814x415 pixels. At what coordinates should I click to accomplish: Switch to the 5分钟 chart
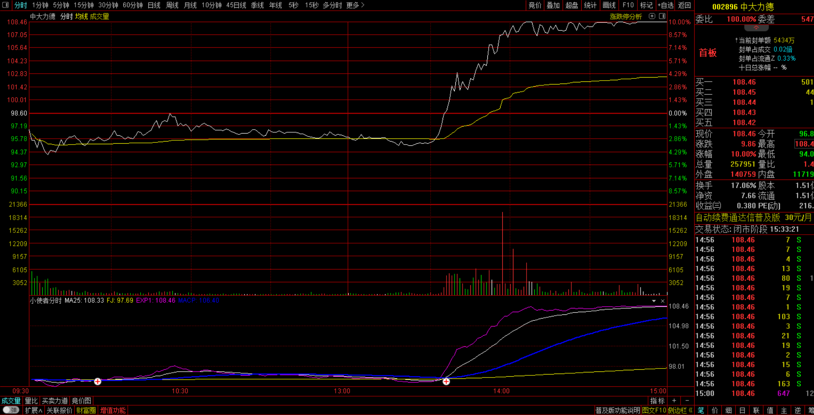61,5
